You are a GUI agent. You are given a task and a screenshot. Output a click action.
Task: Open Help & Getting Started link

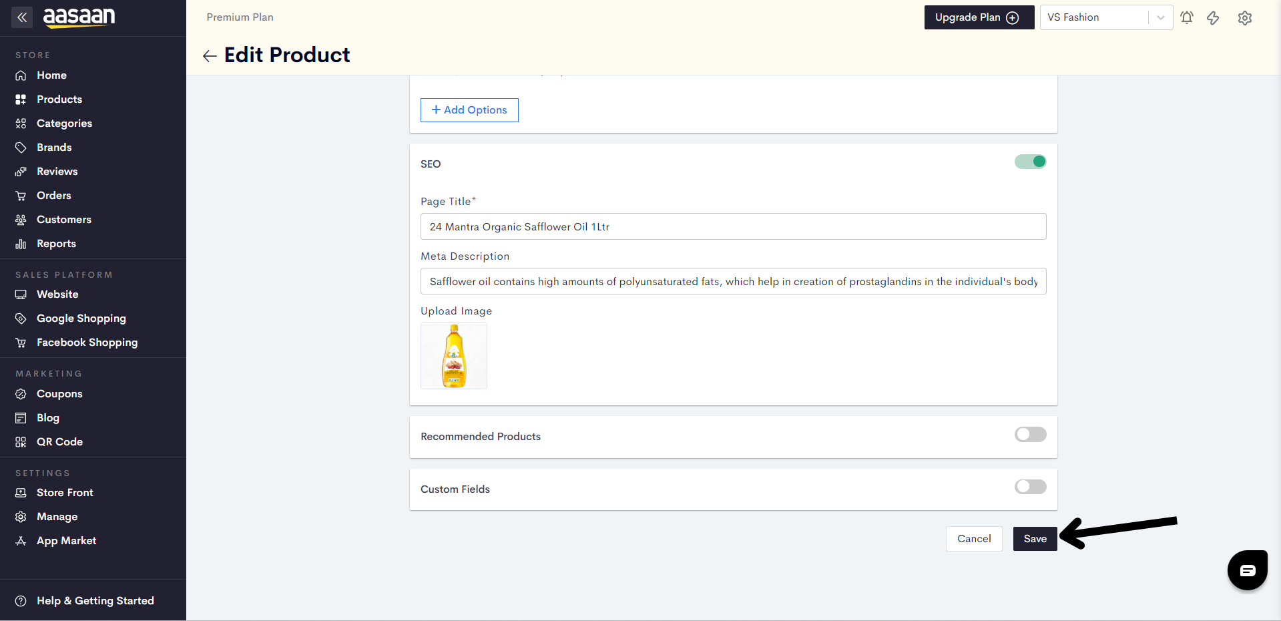[x=95, y=601]
